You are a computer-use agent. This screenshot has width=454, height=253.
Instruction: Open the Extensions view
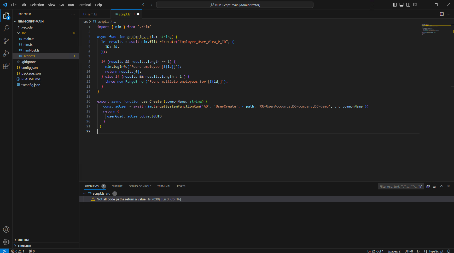[6, 66]
